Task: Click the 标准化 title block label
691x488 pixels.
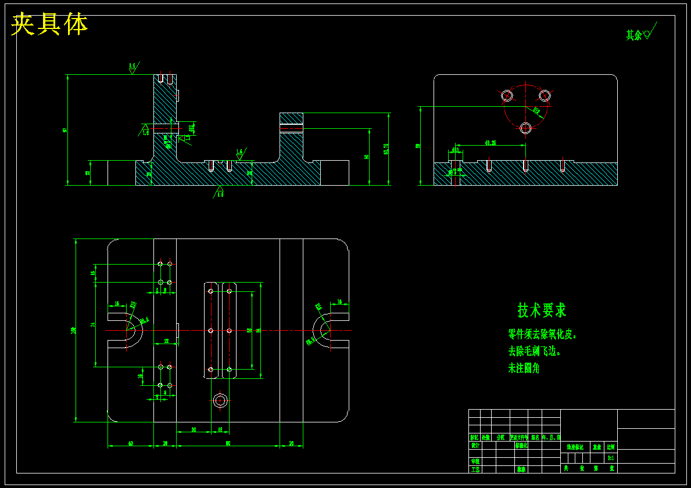Action: (521, 445)
